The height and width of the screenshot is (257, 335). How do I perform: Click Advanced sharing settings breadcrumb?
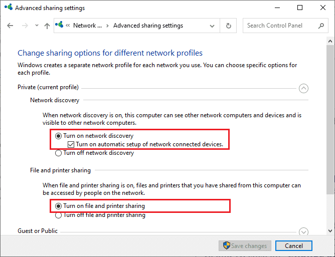tap(148, 26)
